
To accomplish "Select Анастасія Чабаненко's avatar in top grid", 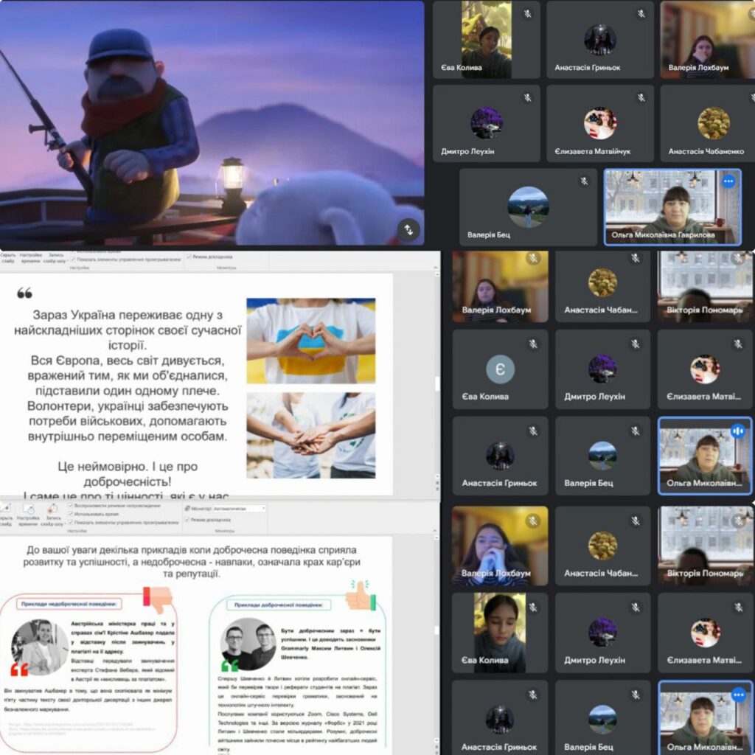I will click(x=714, y=123).
